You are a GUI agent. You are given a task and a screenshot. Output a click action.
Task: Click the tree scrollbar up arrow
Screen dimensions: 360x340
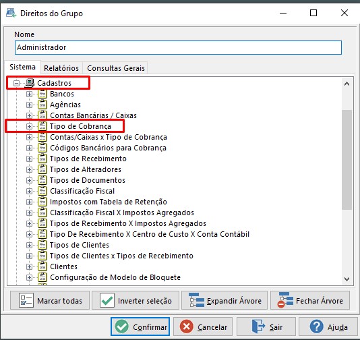point(347,84)
